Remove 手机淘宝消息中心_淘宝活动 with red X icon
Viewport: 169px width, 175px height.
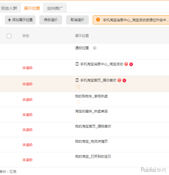click(x=131, y=64)
